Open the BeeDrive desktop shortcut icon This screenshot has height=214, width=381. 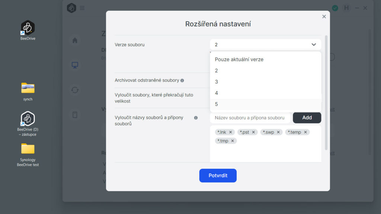tap(28, 28)
